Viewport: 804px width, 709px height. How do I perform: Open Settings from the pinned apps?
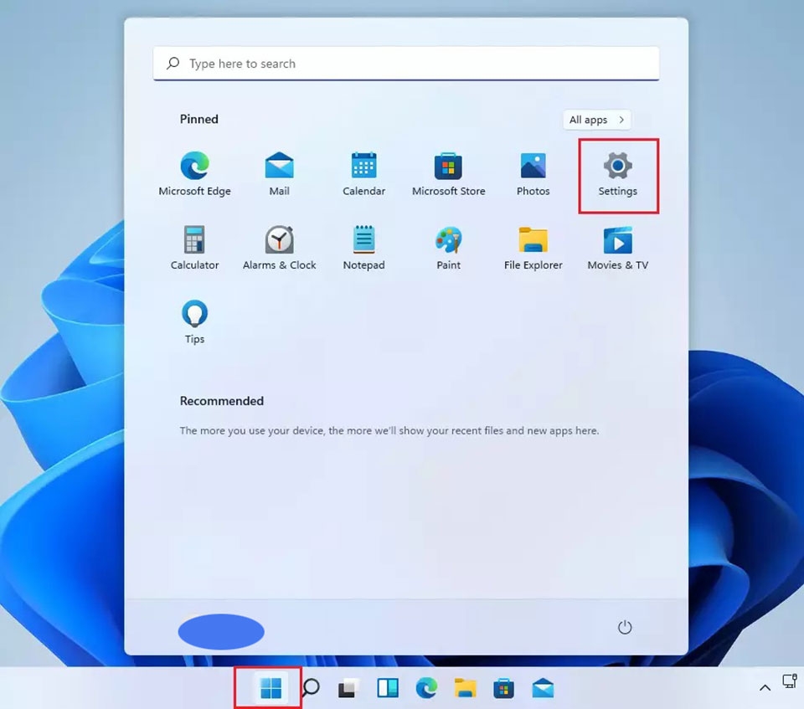617,167
